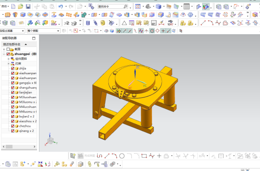
Task: Click the New file icon
Action: (x=13, y=7)
